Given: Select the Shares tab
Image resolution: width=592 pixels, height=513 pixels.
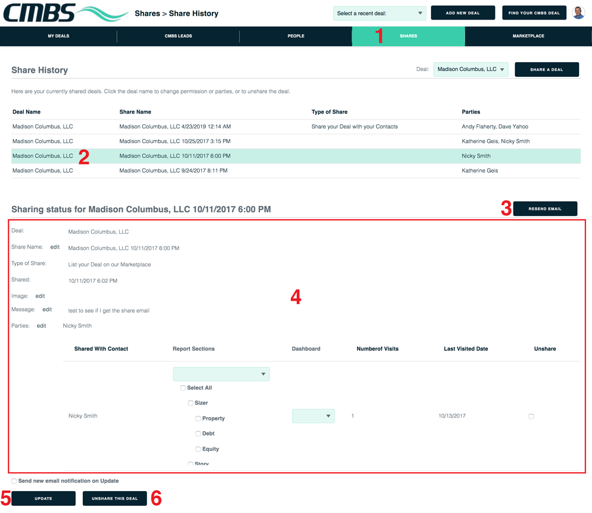Looking at the screenshot, I should (x=408, y=36).
